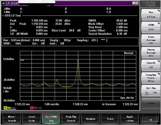Open the Level Scale menu
Image resolution: width=161 pixels, height=125 pixels.
tap(32, 119)
